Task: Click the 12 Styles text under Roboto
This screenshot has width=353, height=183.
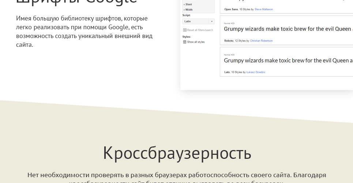Action: (x=240, y=41)
